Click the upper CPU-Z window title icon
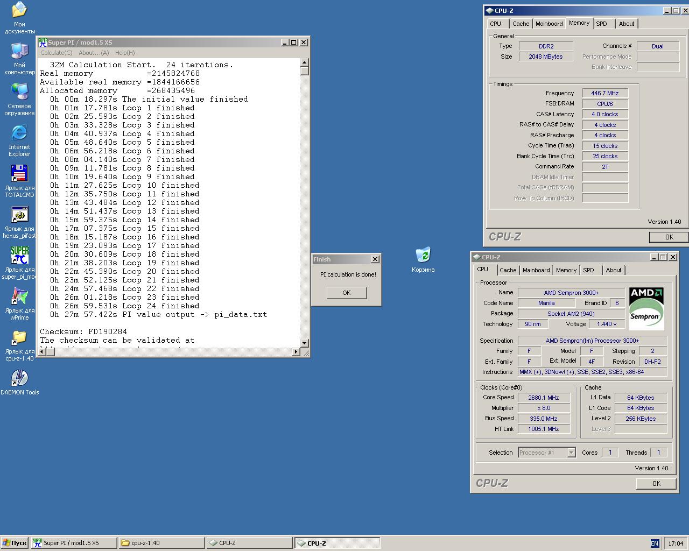Viewport: 689px width, 551px height. click(489, 10)
